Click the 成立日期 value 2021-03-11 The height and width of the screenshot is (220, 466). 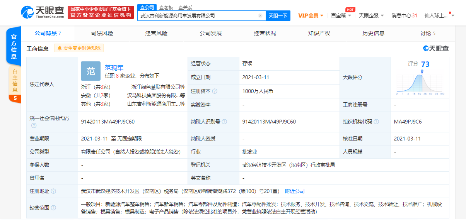click(x=256, y=77)
